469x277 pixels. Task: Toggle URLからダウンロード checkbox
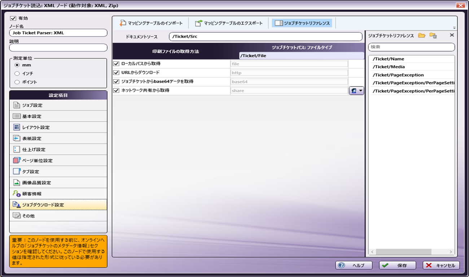(x=116, y=73)
